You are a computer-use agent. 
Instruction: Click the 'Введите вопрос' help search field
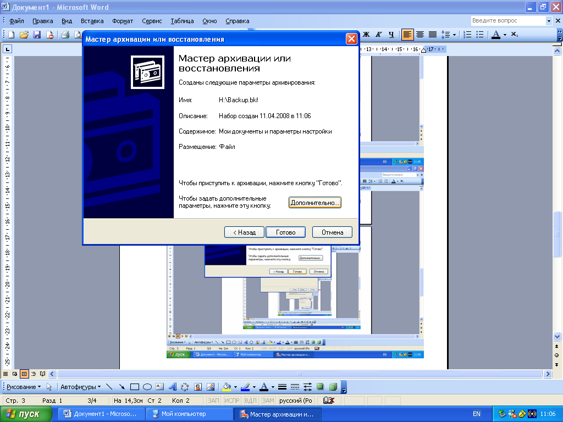tap(508, 21)
